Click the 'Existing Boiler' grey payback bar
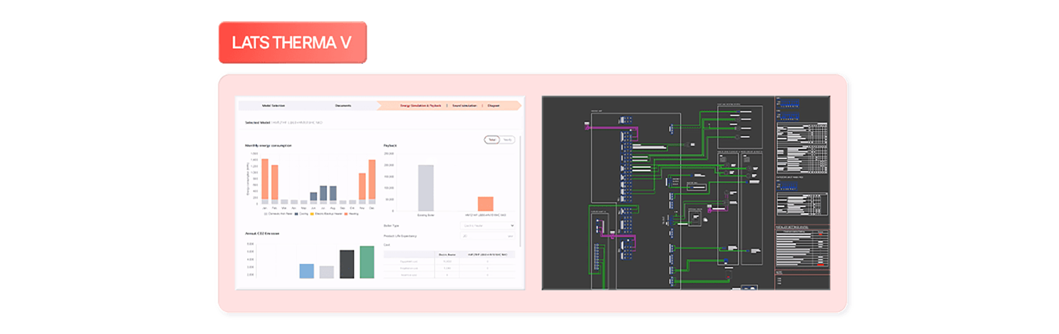This screenshot has height=334, width=1059. click(x=426, y=188)
